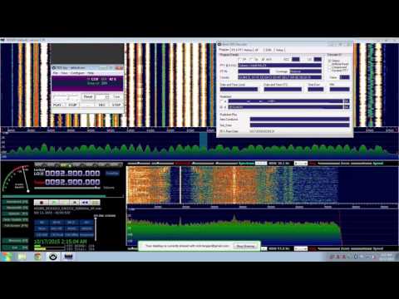The width and height of the screenshot is (399, 299).
Task: Click the blue button beside LO frequency
Action: coord(112,174)
